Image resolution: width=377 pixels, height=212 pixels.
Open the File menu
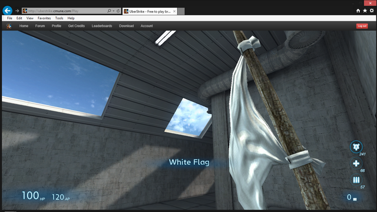9,18
